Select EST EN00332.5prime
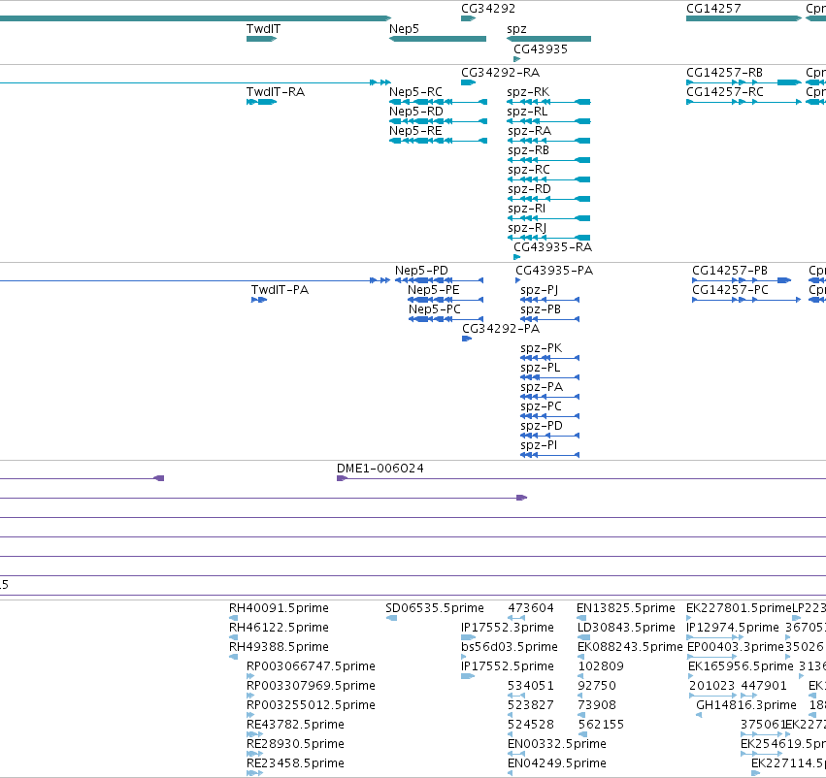 click(x=557, y=744)
